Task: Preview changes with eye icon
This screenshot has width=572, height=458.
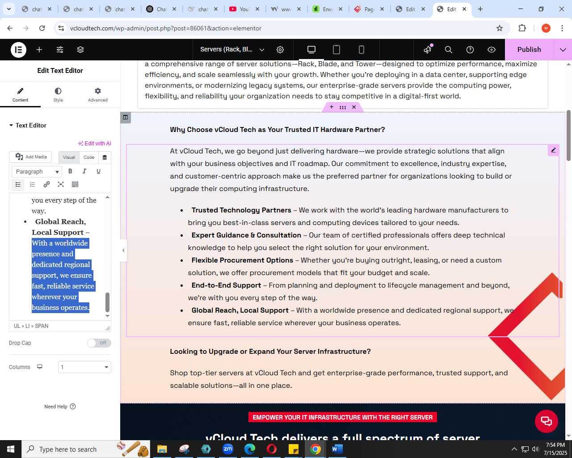Action: click(492, 50)
